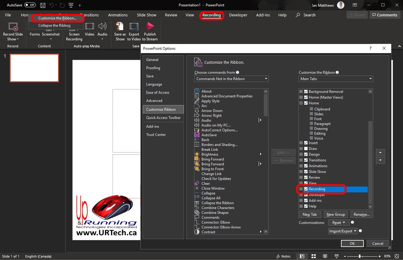Switch to Slide Sorter view in status bar
This screenshot has width=403, height=260.
click(x=313, y=256)
